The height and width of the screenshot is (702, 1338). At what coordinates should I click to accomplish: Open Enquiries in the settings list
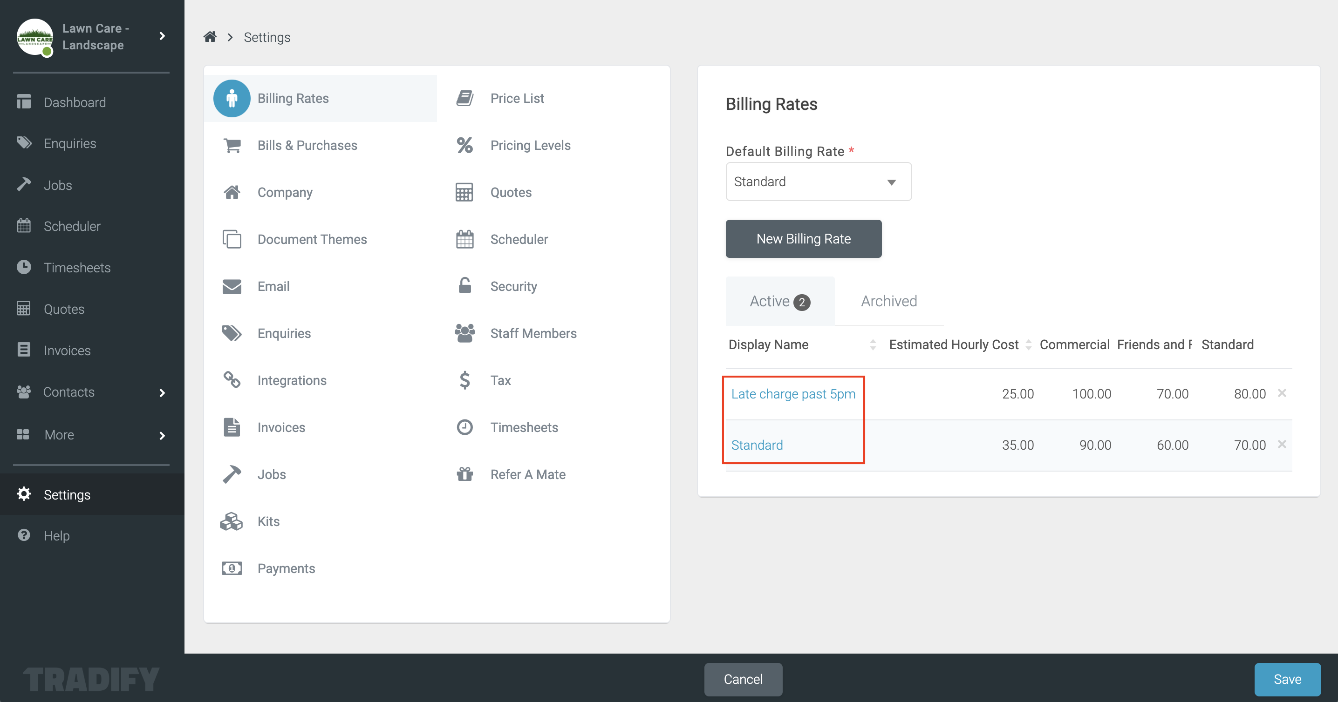(x=284, y=333)
